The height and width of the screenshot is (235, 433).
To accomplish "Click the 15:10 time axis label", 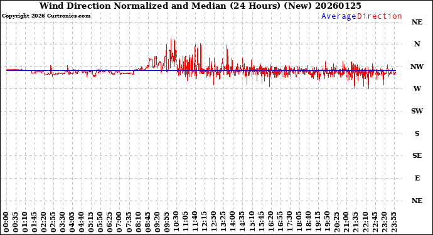I will (x=252, y=222).
